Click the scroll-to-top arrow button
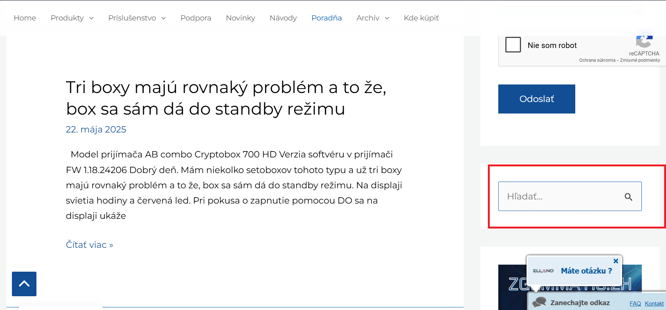The image size is (666, 310). click(24, 284)
